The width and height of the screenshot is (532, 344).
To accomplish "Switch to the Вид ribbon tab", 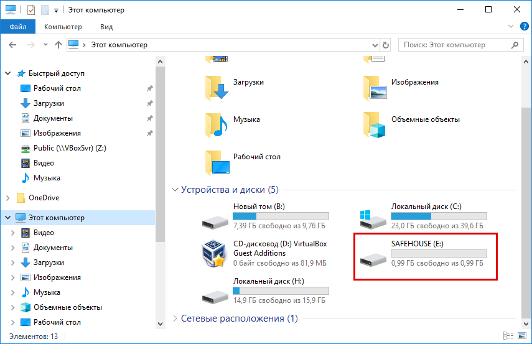I will tap(106, 27).
